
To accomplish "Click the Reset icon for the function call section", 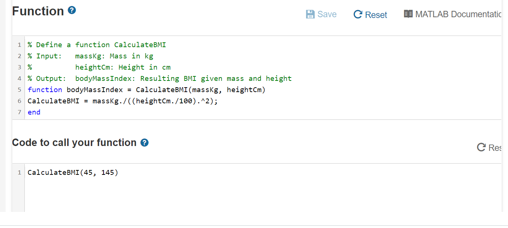I will 481,147.
